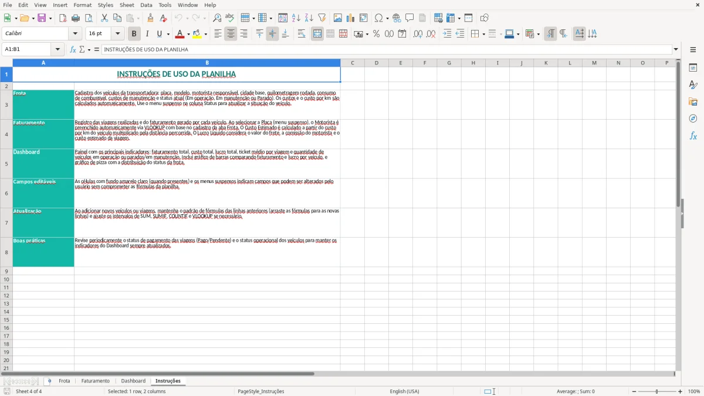This screenshot has height=396, width=704.
Task: Open the Data menu
Action: click(x=146, y=5)
